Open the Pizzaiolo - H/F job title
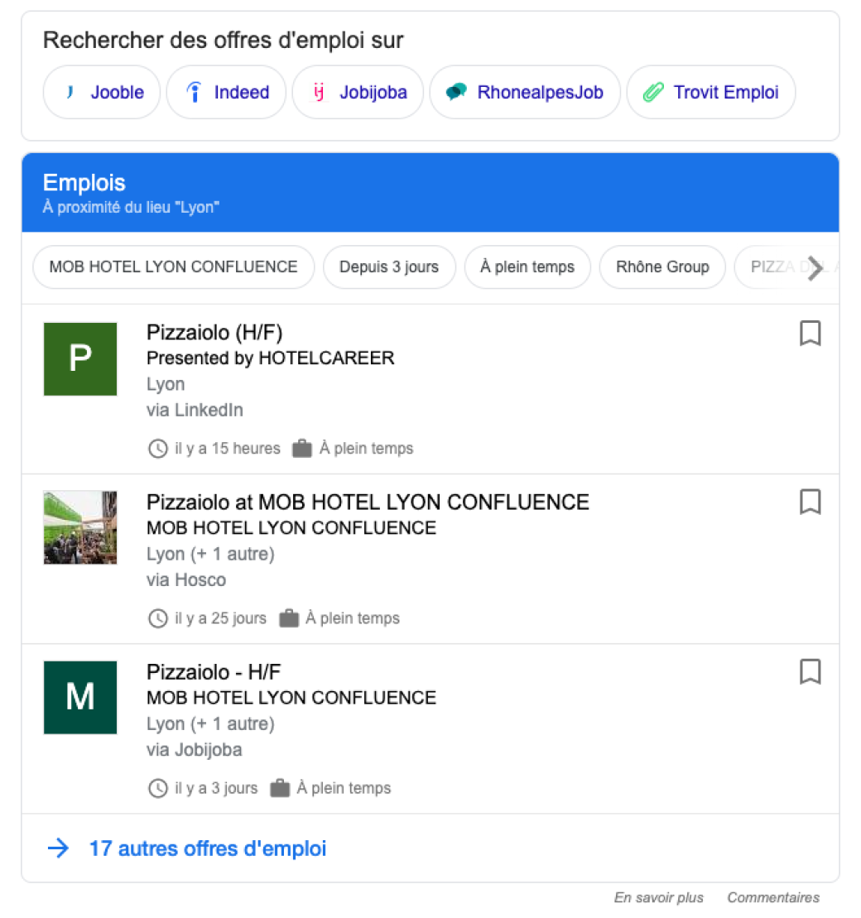Screen dimensions: 861x918 click(214, 672)
